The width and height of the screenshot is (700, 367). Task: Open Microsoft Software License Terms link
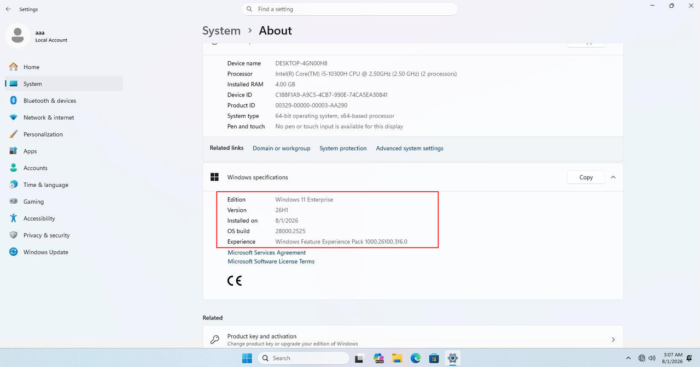coord(271,262)
